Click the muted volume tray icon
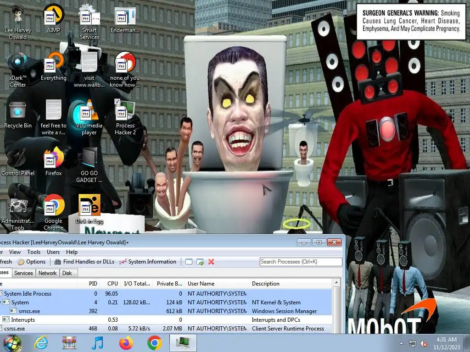 tap(424, 344)
